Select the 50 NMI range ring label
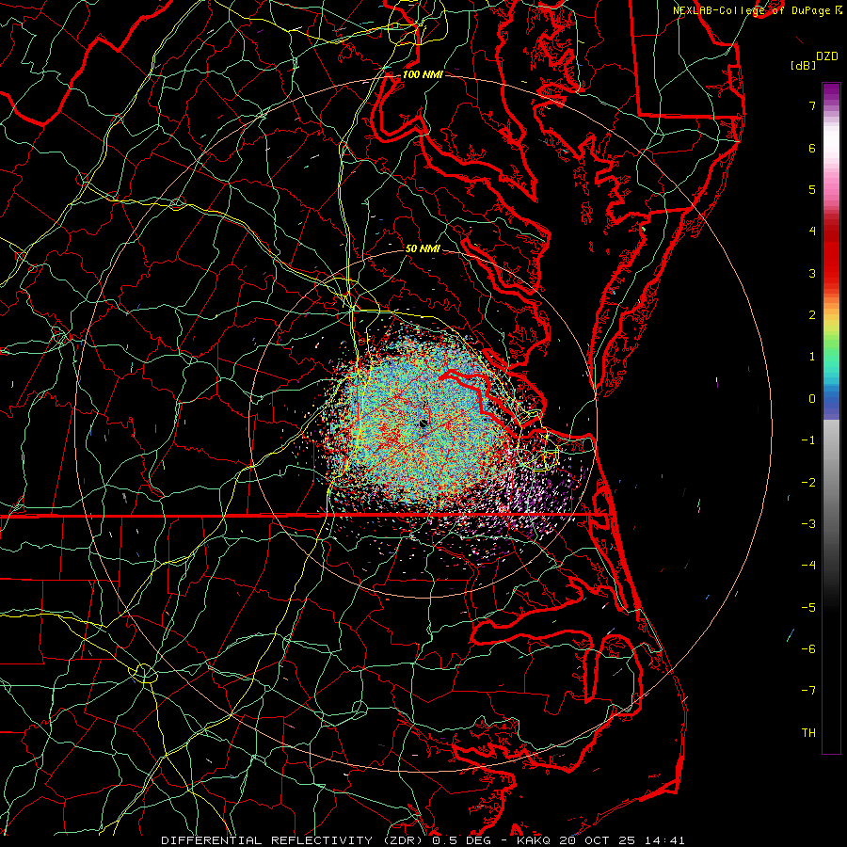 (x=423, y=248)
